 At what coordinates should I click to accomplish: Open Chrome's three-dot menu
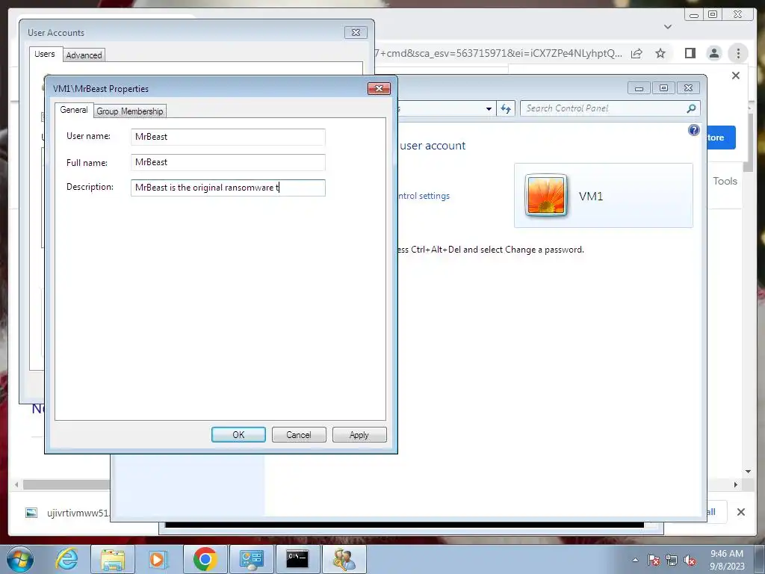[x=738, y=53]
